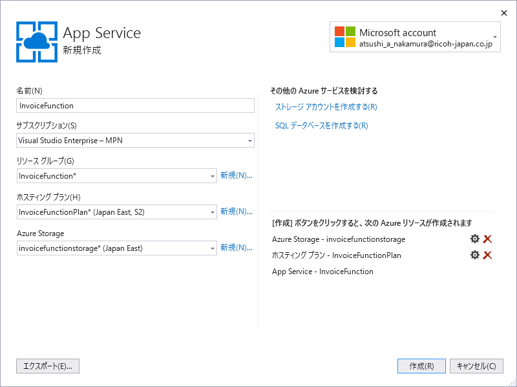517x387 pixels.
Task: Open SQL データベースを作成する link
Action: point(321,125)
